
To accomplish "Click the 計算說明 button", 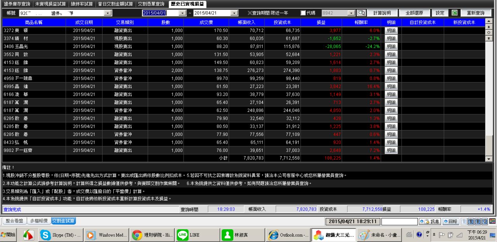I will [x=382, y=13].
